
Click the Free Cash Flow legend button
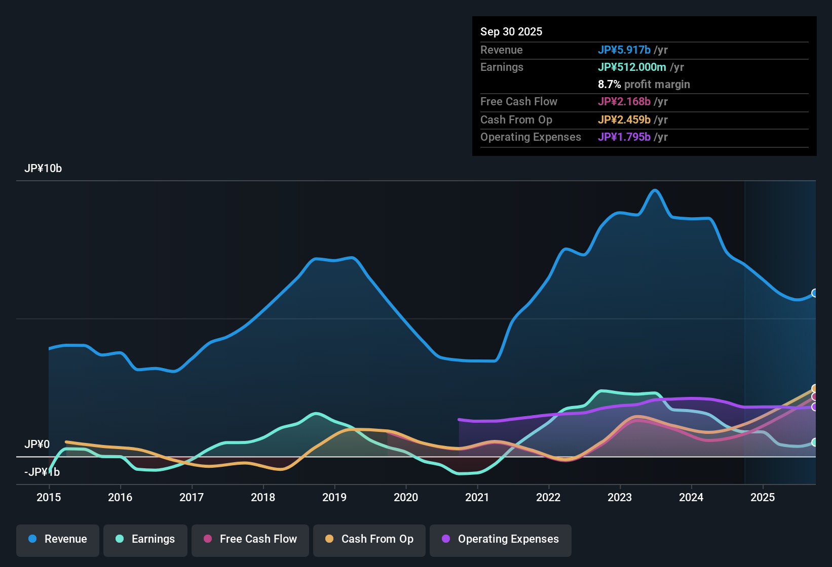[250, 540]
